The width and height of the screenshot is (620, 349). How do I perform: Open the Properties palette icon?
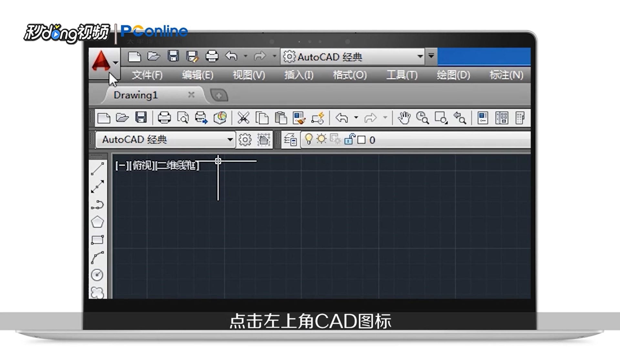click(x=483, y=118)
